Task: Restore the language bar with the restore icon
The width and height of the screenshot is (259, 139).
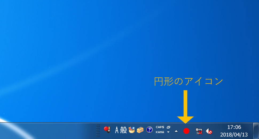Action: coord(168,127)
